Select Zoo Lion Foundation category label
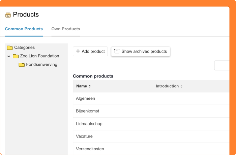 coord(39,56)
